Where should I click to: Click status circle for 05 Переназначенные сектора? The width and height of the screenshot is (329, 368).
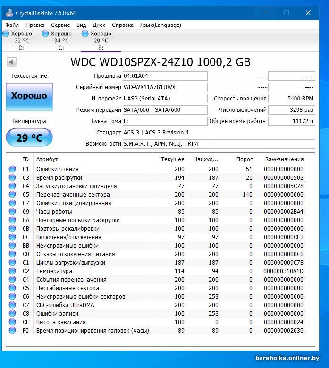[12, 194]
